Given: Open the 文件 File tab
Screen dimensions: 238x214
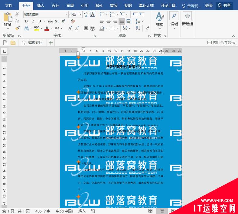Looking at the screenshot, I should 9,6.
